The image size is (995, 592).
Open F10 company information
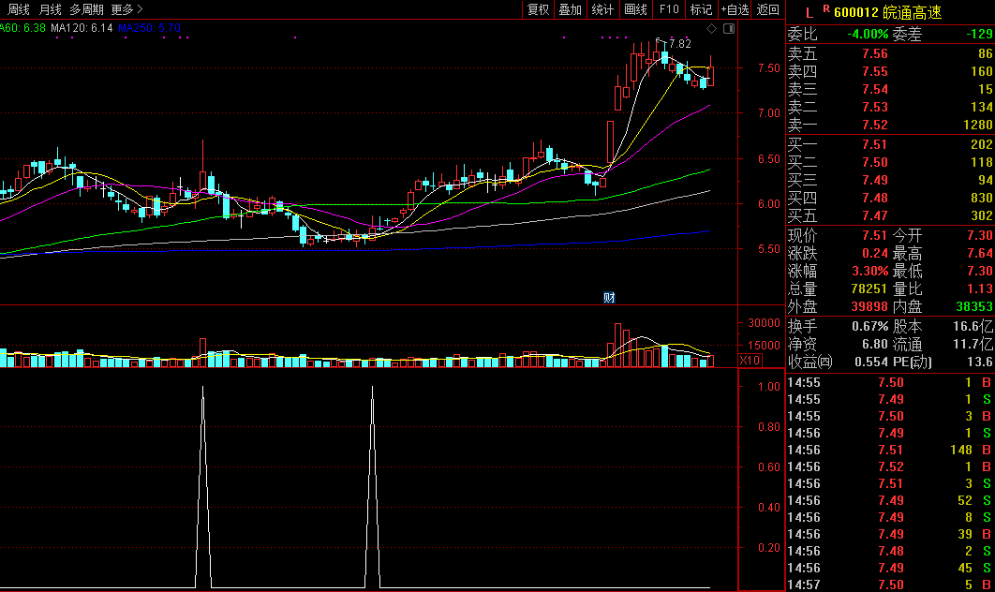coord(669,9)
